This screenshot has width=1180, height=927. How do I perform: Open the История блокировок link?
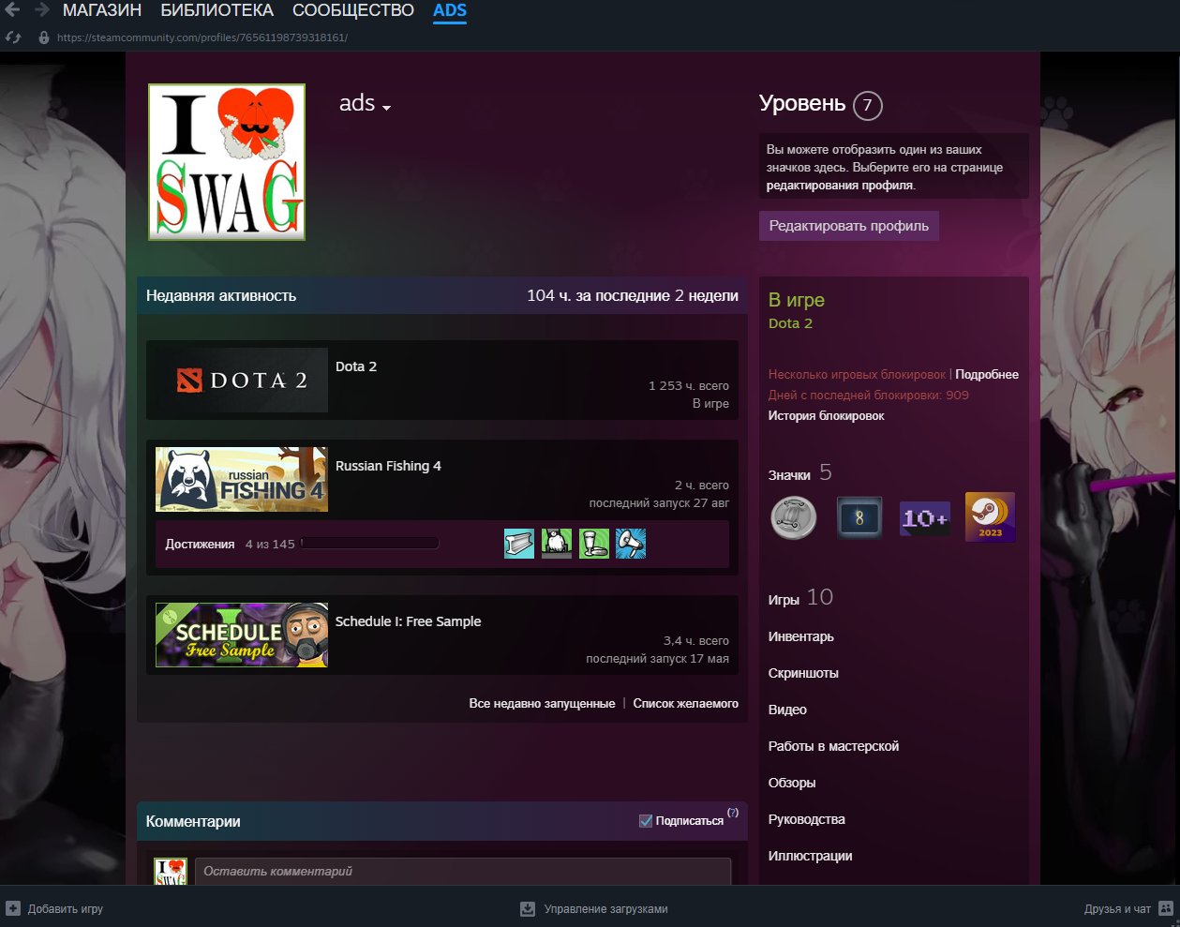(826, 415)
